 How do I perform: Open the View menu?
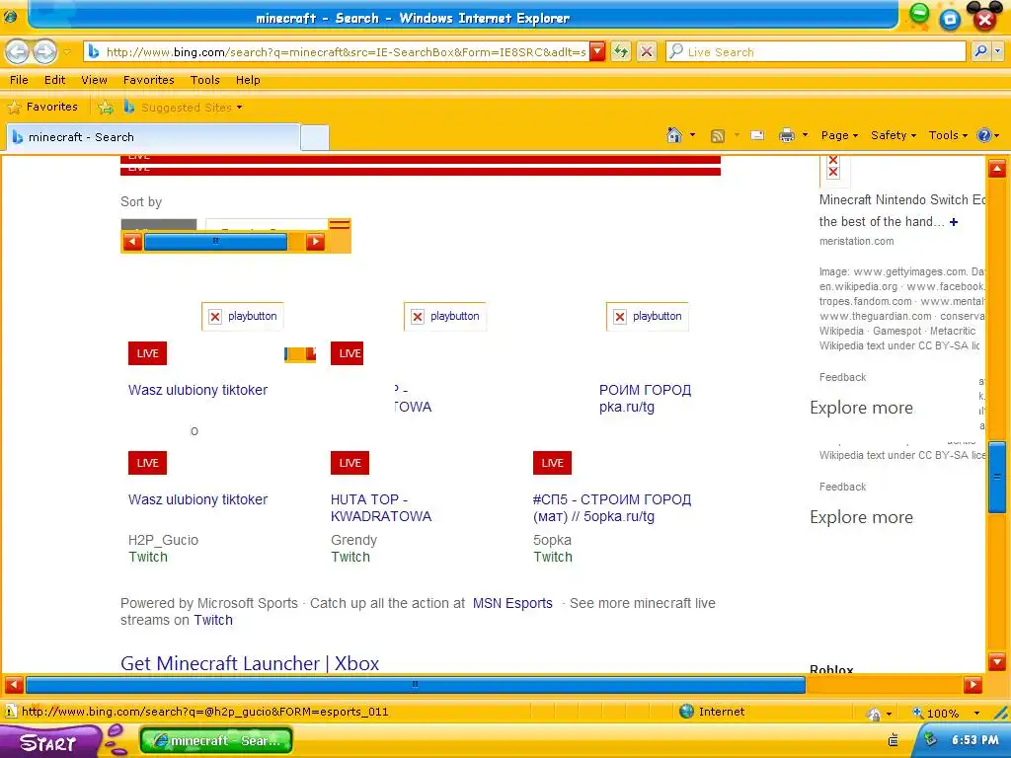click(94, 80)
